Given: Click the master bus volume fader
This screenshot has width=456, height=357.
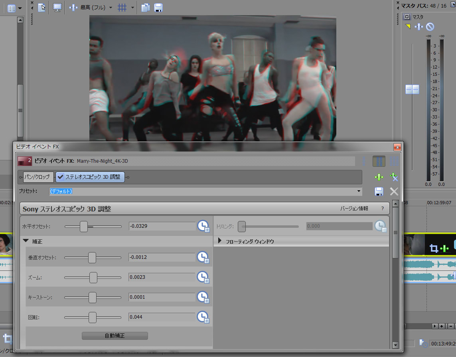Looking at the screenshot, I should [413, 89].
